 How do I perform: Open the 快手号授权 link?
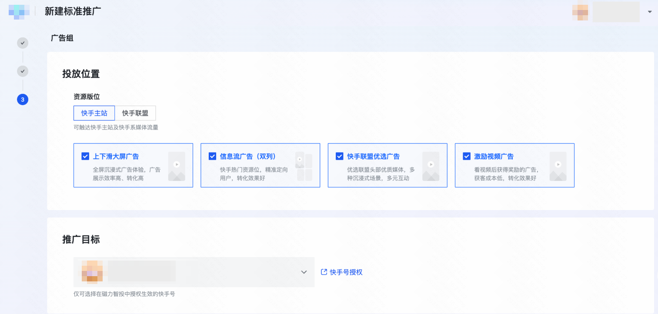click(x=346, y=272)
